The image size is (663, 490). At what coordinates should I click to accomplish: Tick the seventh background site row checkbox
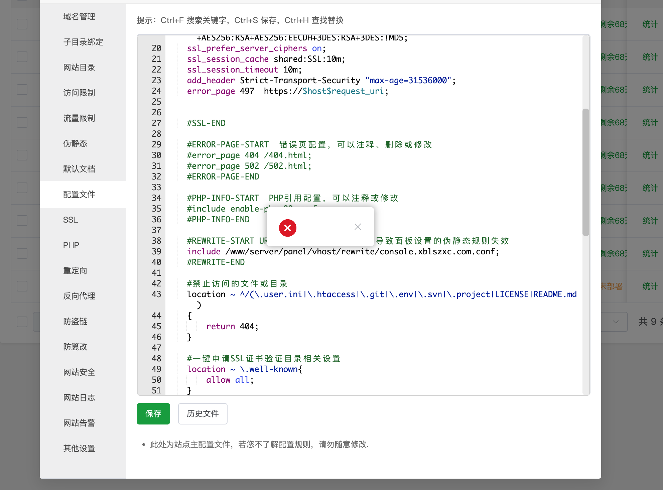tap(22, 221)
